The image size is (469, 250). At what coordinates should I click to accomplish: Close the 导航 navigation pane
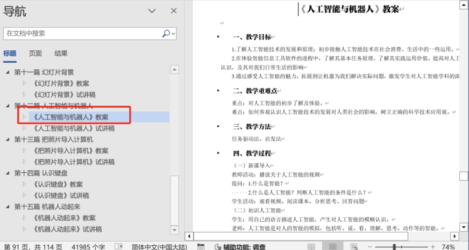coord(173,11)
